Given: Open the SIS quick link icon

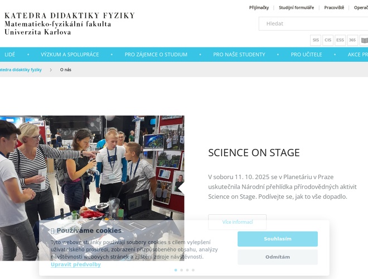Looking at the screenshot, I should (316, 40).
